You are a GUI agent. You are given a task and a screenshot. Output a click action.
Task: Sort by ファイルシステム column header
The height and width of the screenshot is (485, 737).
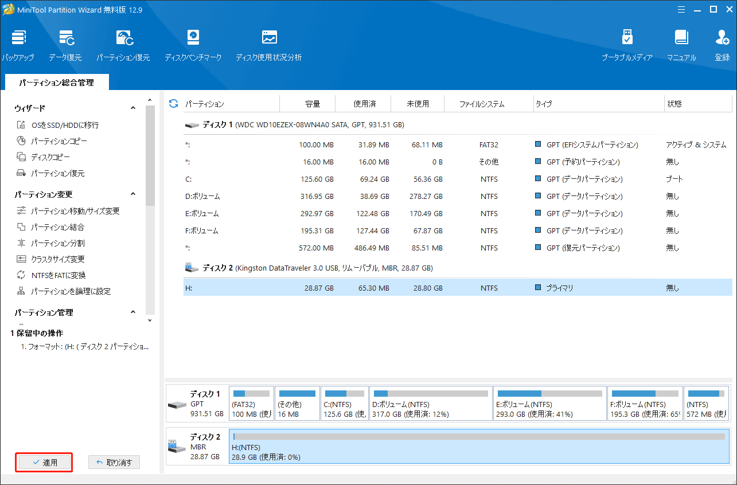coord(489,104)
